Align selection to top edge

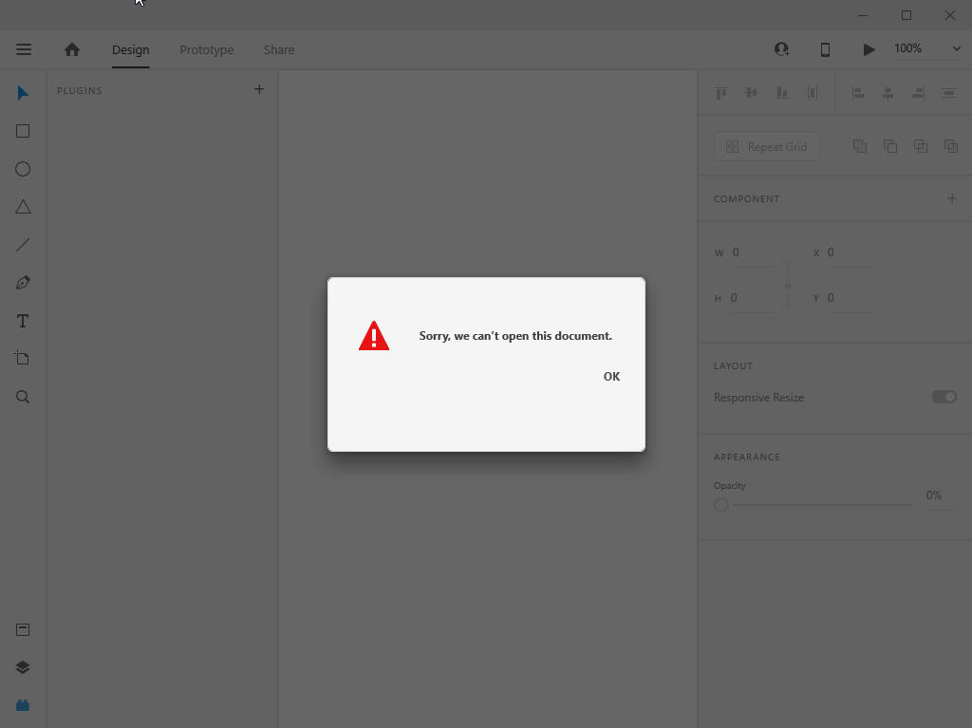(x=720, y=92)
